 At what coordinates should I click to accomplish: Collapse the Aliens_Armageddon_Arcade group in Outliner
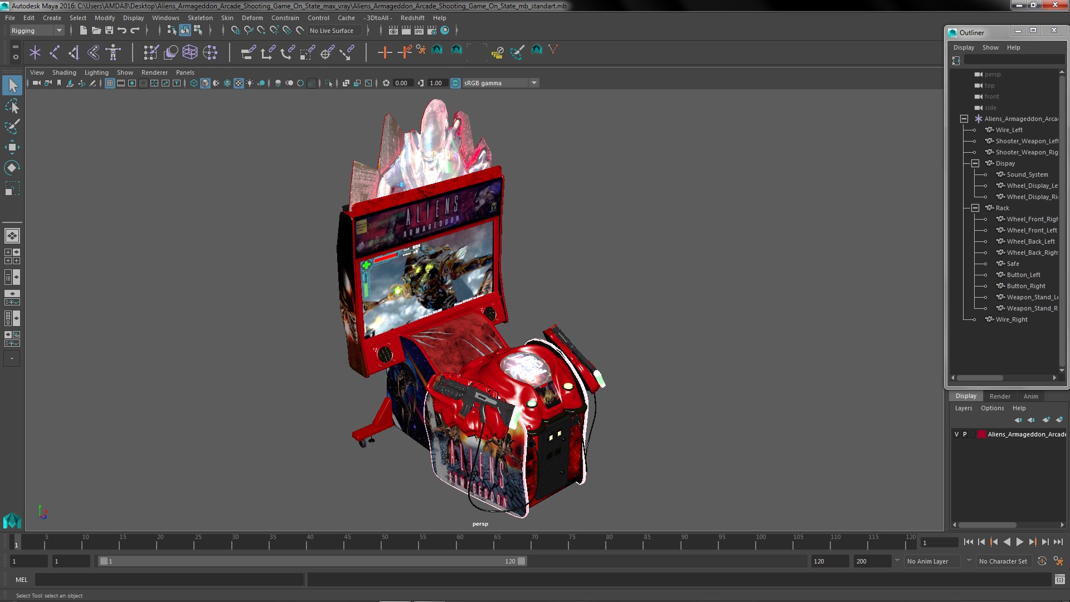point(964,119)
